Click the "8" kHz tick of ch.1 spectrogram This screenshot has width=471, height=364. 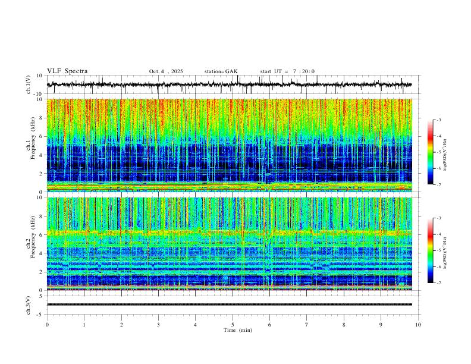(x=41, y=118)
